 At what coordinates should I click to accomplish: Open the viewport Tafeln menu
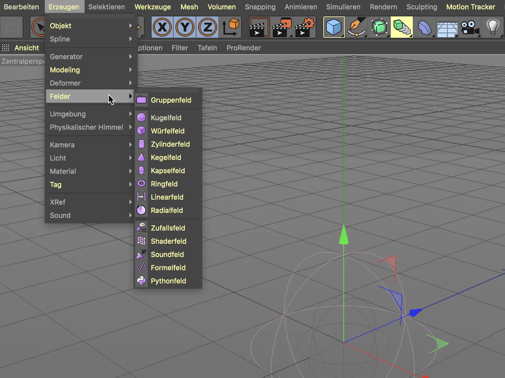(207, 48)
